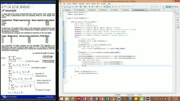Open PowerPoint from the taskbar
This screenshot has height=101, width=180.
click(x=102, y=99)
